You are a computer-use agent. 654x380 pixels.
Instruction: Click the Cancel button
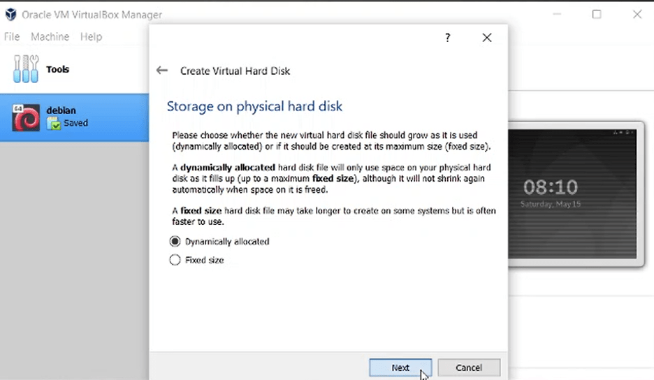coord(469,367)
